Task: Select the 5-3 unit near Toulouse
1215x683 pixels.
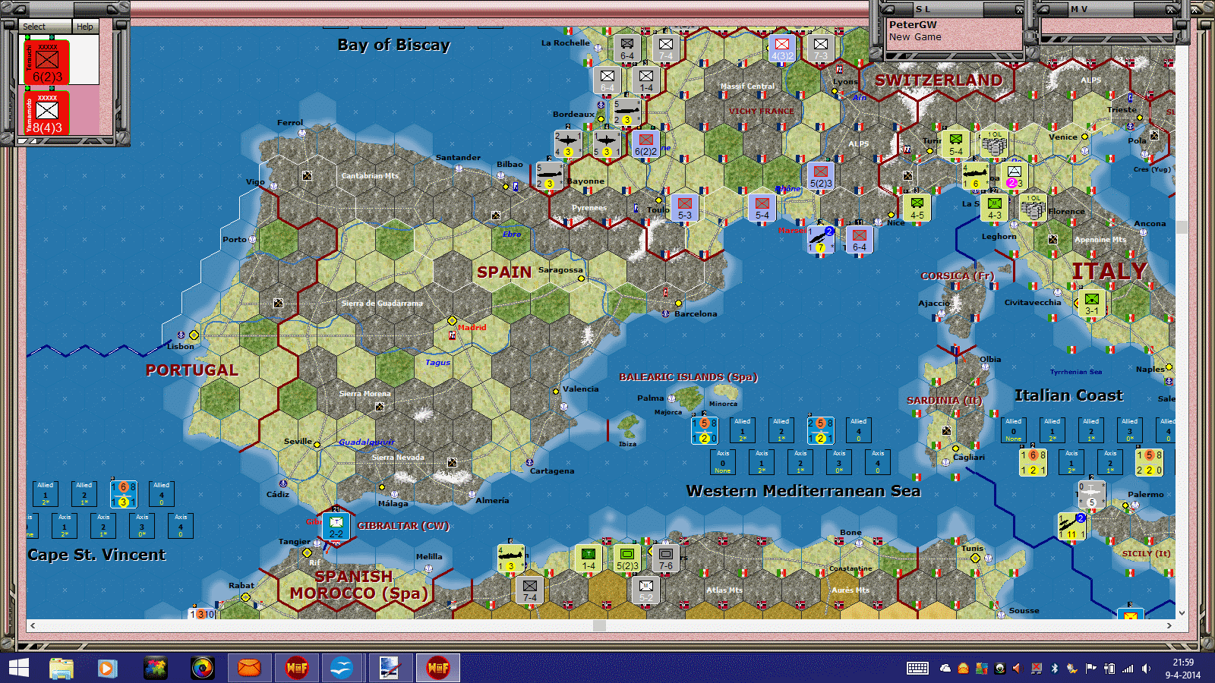Action: point(685,208)
